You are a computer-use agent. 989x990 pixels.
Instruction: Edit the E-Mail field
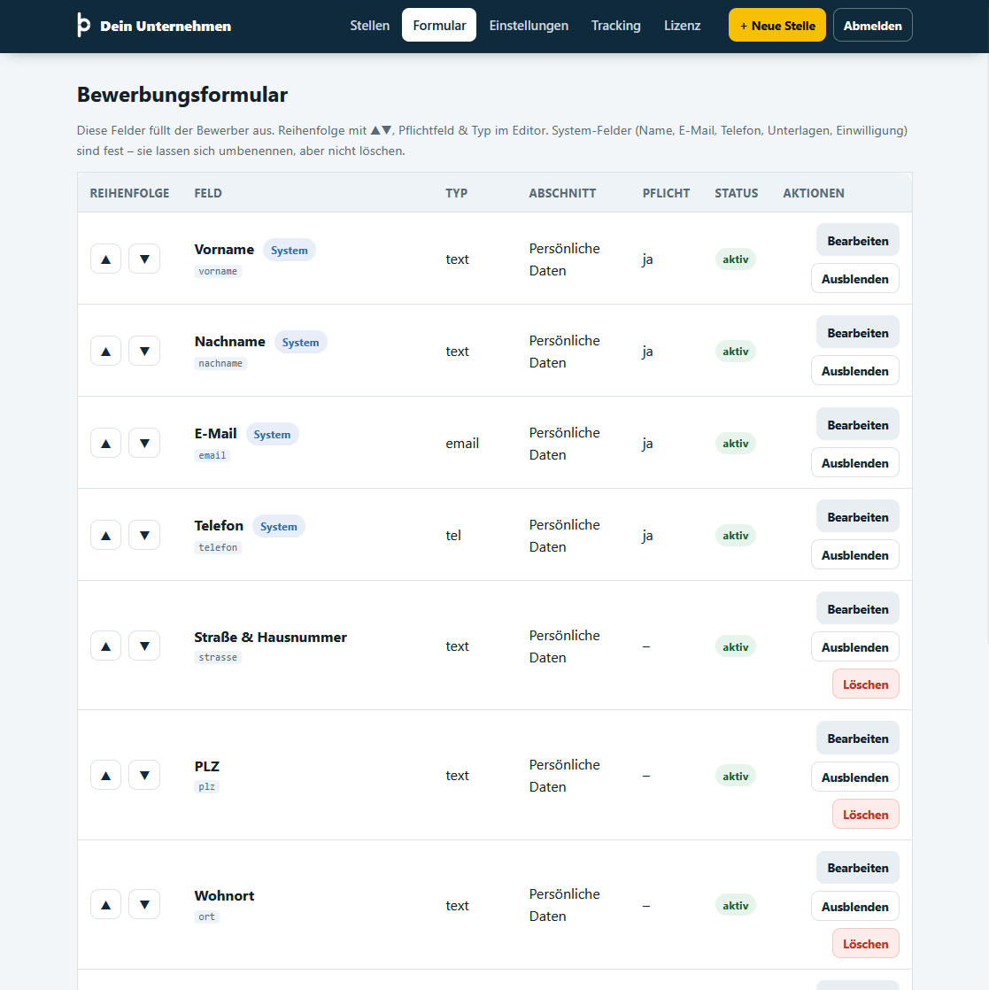(x=858, y=425)
